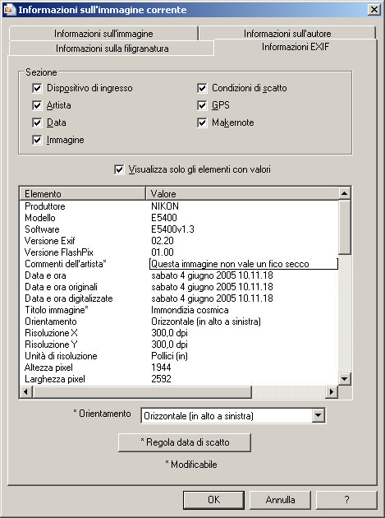Cancel with the Annulla button
The width and height of the screenshot is (385, 518).
pyautogui.click(x=280, y=500)
